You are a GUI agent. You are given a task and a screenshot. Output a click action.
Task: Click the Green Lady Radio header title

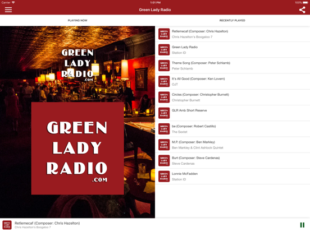pos(155,10)
